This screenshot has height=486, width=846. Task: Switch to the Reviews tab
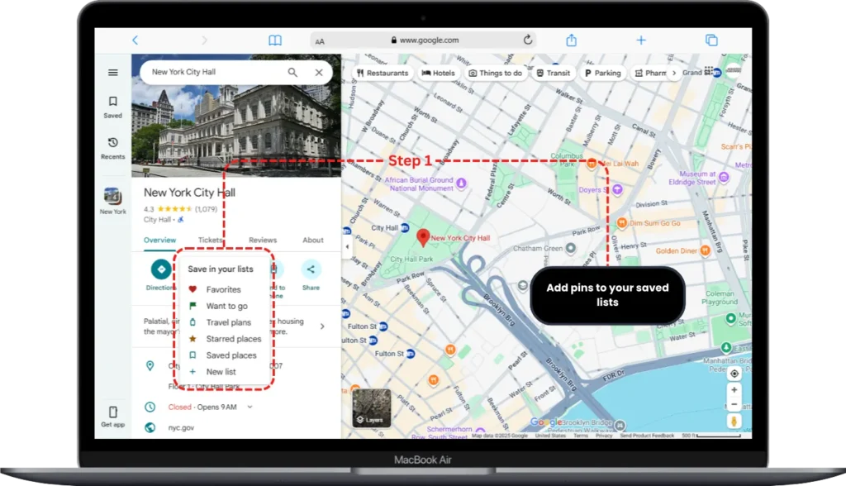(263, 241)
